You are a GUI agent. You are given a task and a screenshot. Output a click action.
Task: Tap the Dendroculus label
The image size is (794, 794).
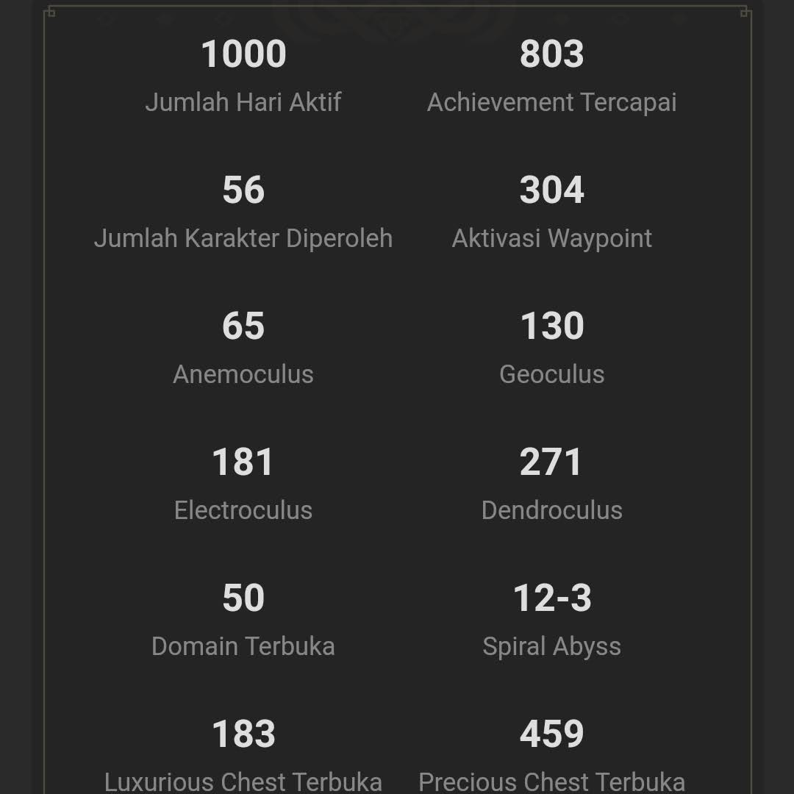pyautogui.click(x=551, y=510)
